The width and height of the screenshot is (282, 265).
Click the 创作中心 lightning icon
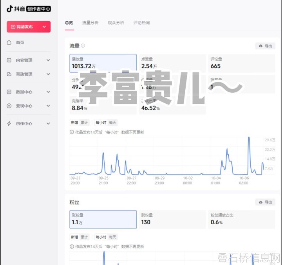(x=9, y=123)
